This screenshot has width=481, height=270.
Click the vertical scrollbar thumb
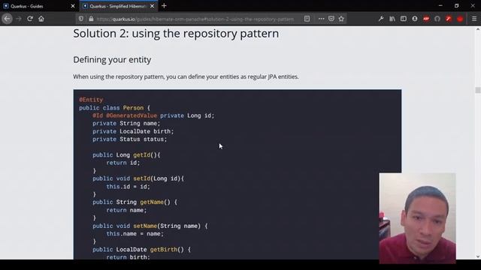[x=478, y=90]
